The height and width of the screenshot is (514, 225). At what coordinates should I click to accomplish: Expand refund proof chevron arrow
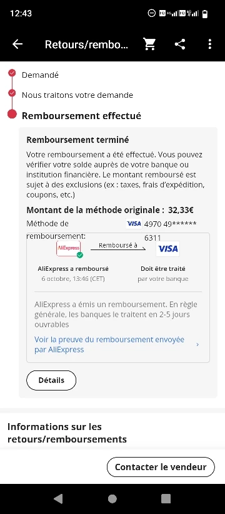(197, 345)
